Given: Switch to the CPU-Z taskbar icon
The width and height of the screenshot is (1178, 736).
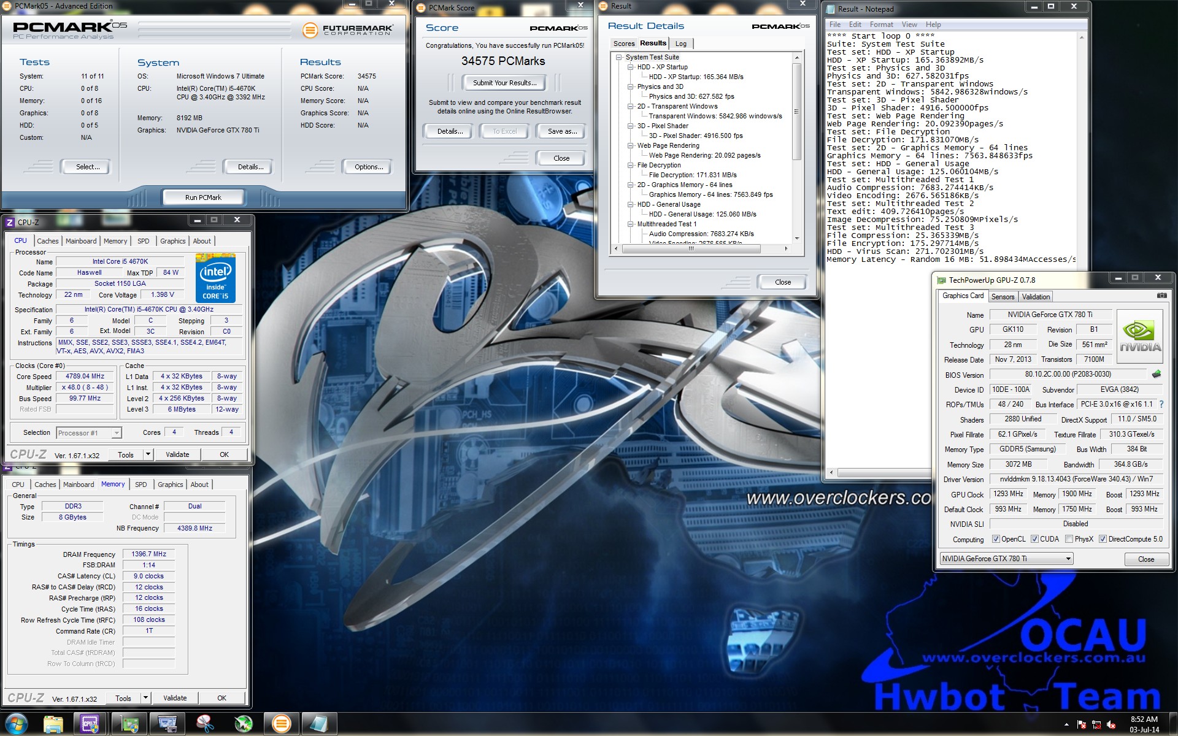Looking at the screenshot, I should pyautogui.click(x=91, y=724).
